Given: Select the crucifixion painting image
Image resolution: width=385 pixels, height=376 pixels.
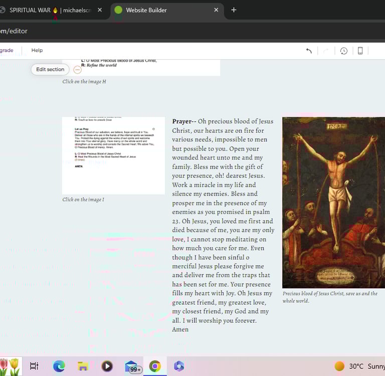Looking at the screenshot, I should [333, 203].
